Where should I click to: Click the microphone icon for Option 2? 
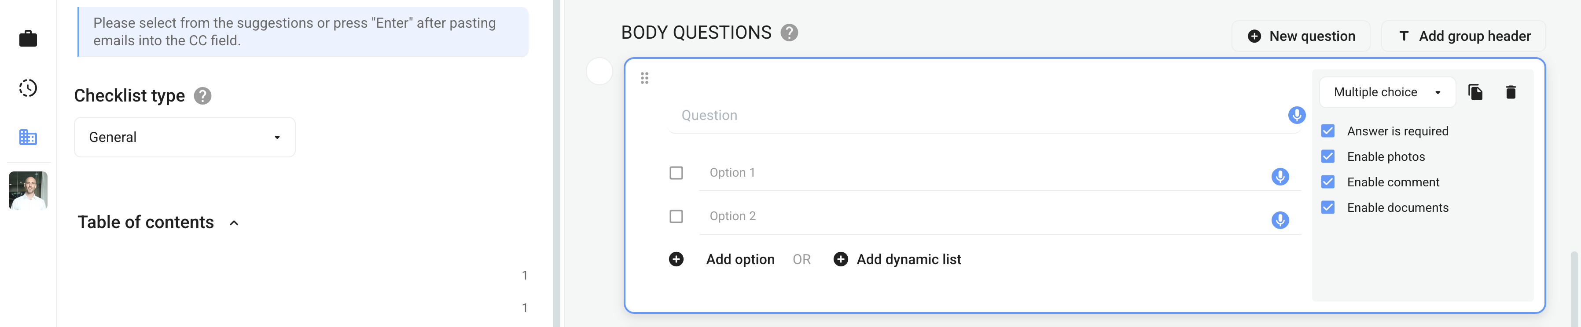(1280, 221)
